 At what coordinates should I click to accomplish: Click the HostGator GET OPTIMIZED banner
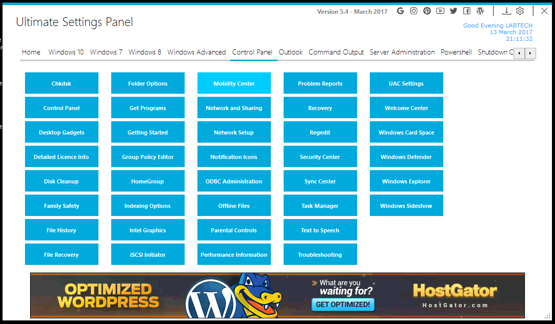click(343, 305)
